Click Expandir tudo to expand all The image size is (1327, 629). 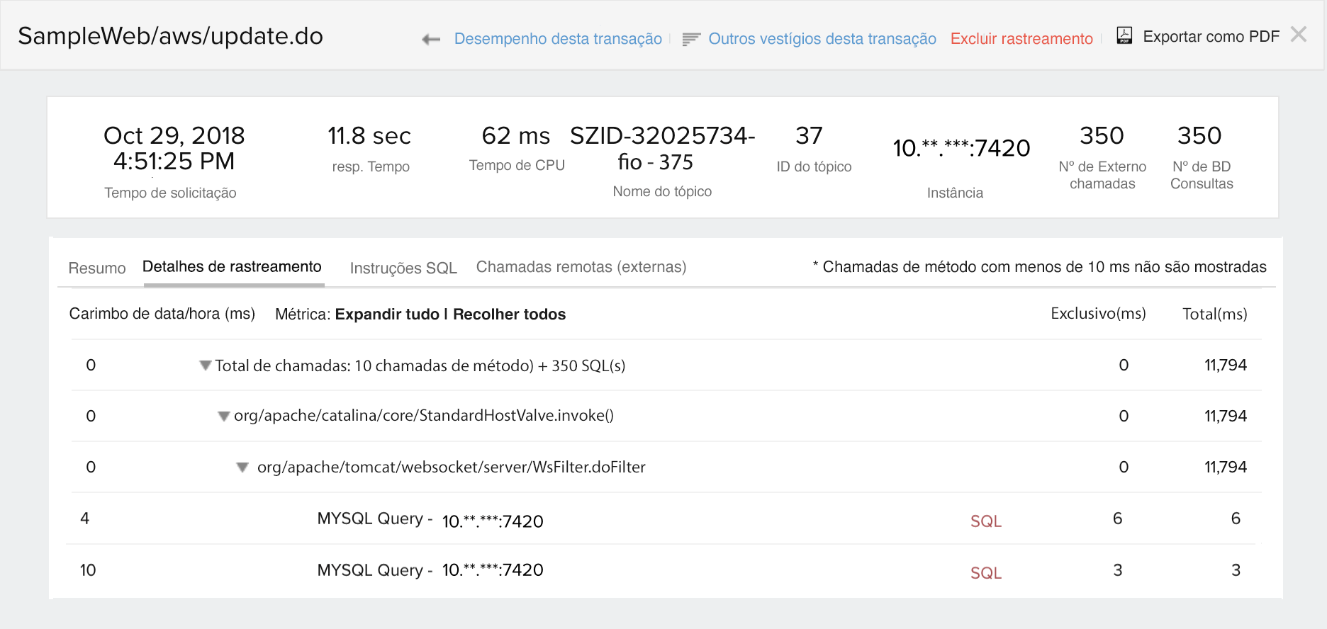click(x=387, y=314)
